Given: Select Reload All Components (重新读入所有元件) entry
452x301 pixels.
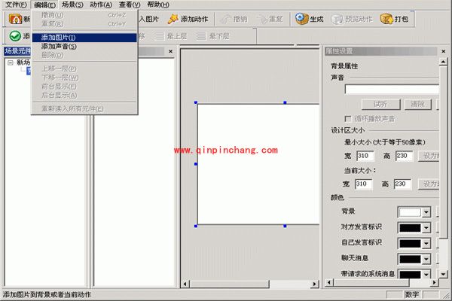Looking at the screenshot, I should point(84,108).
